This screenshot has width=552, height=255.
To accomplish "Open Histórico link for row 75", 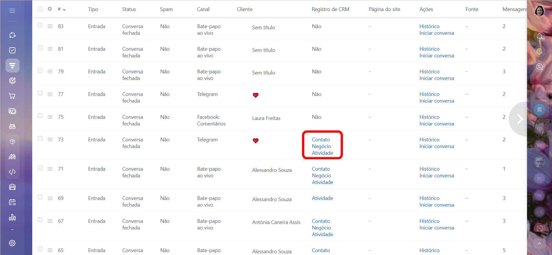I will pos(429,117).
